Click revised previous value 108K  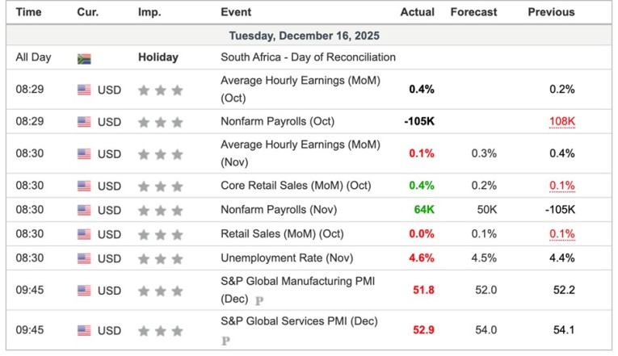click(561, 122)
